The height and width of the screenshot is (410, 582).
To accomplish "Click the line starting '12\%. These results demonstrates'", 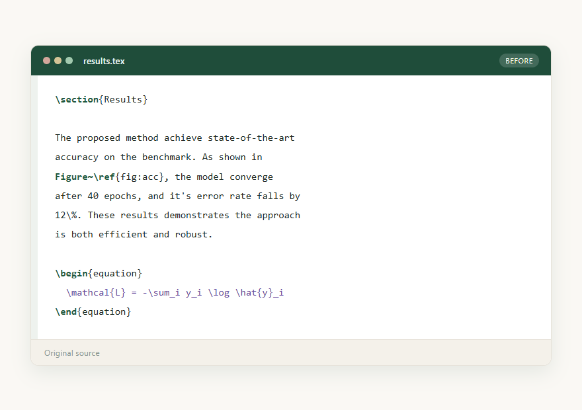I will click(177, 215).
